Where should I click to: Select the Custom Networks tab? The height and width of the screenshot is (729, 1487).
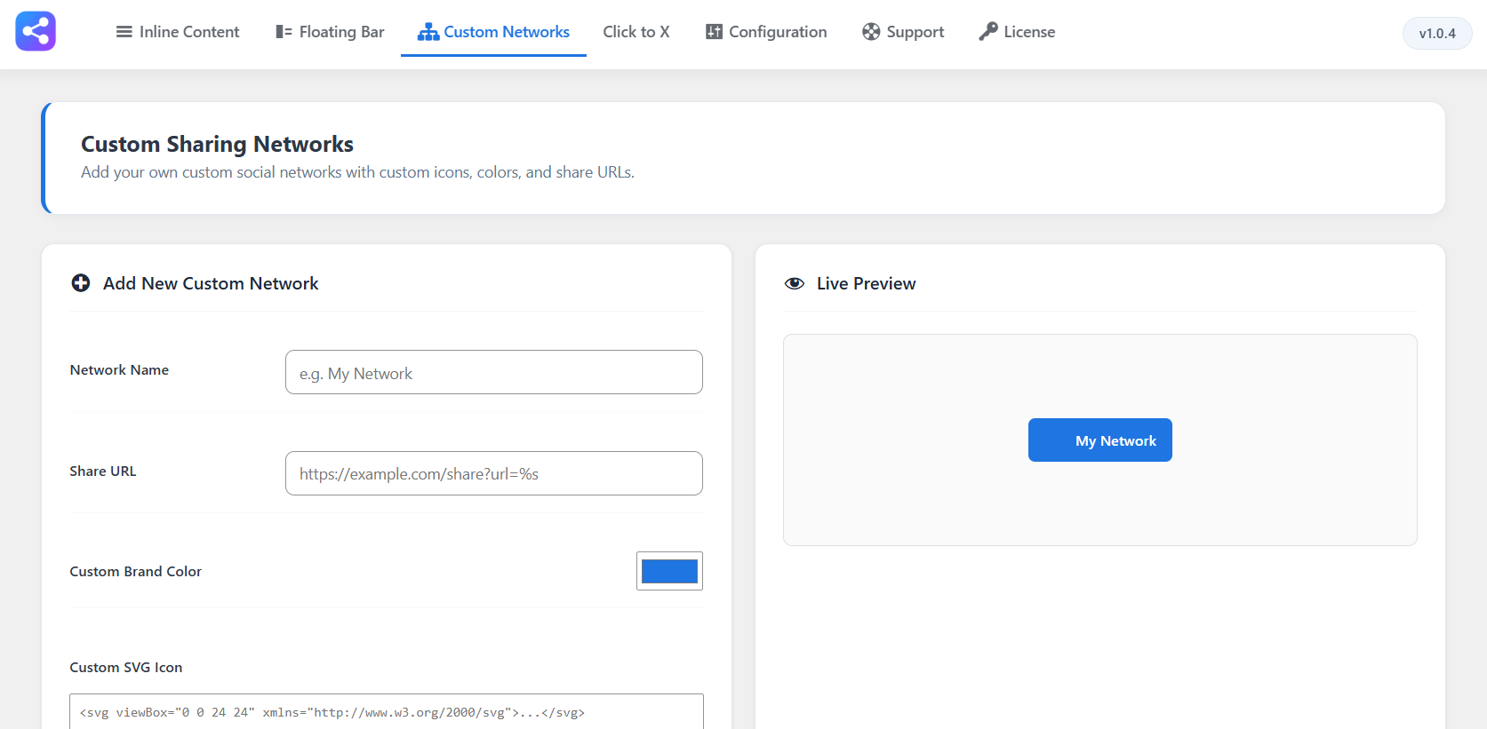[x=493, y=32]
